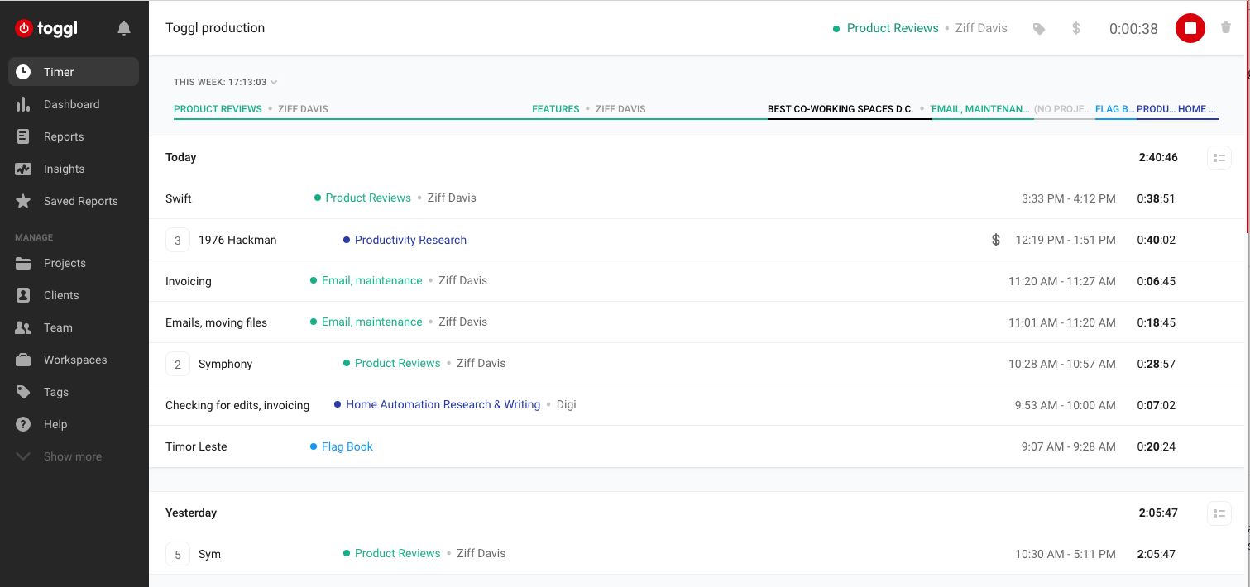Click the Tags label icon in sidebar
1250x587 pixels.
coord(23,392)
